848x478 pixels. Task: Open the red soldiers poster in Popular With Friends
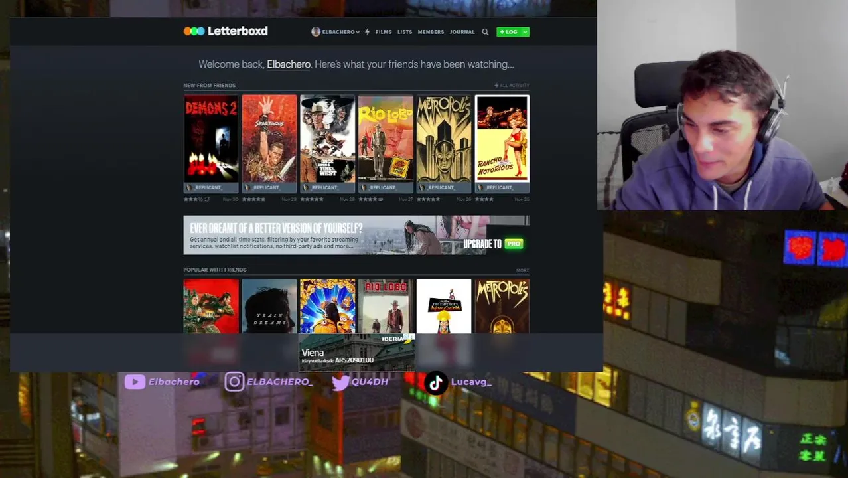pyautogui.click(x=211, y=306)
